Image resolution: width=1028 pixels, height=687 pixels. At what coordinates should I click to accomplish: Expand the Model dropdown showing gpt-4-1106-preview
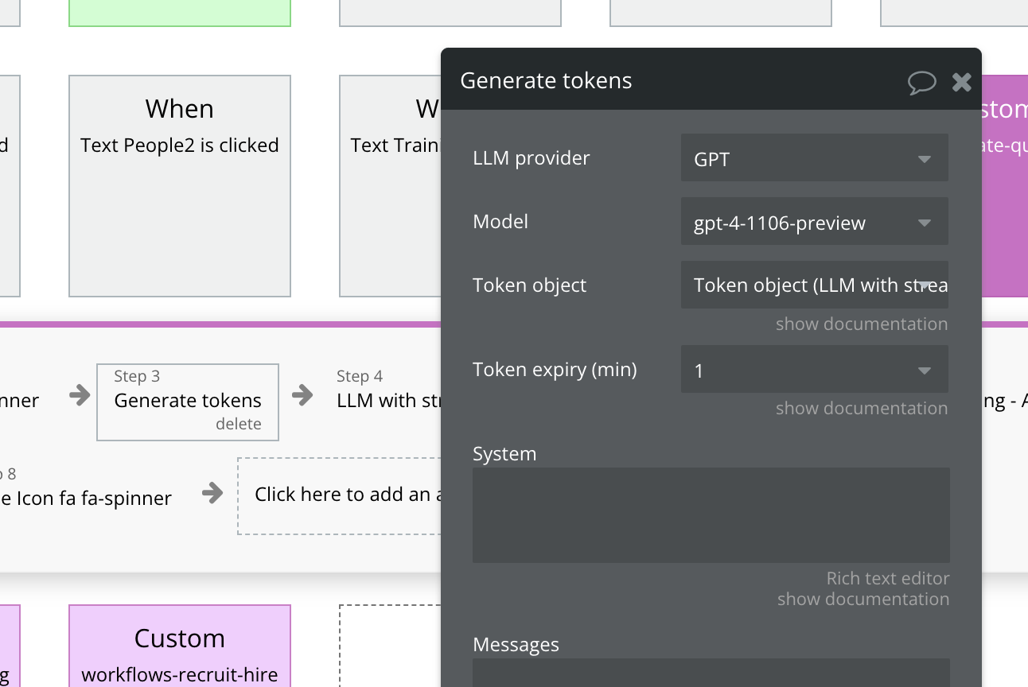[x=814, y=222]
